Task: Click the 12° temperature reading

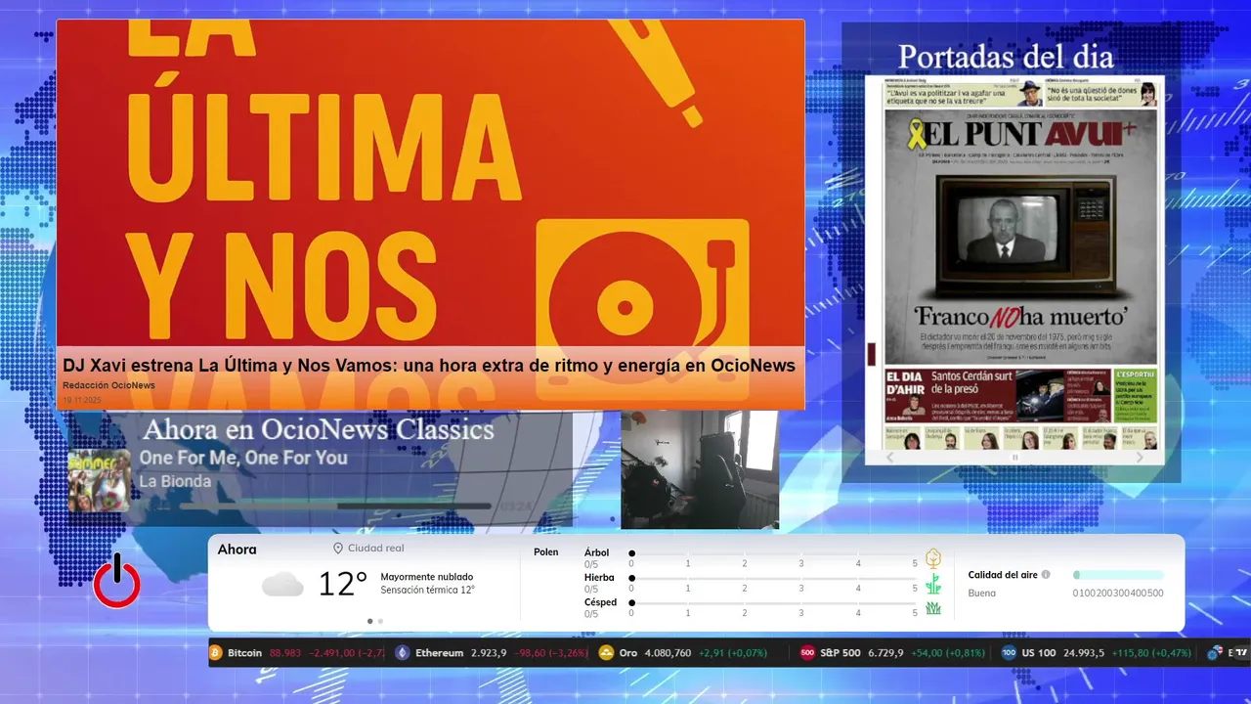Action: pyautogui.click(x=343, y=585)
